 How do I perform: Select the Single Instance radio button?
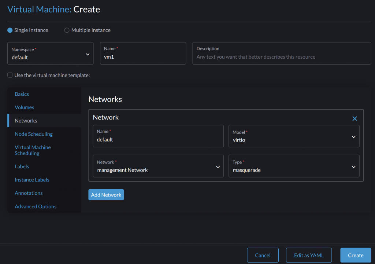(10, 30)
